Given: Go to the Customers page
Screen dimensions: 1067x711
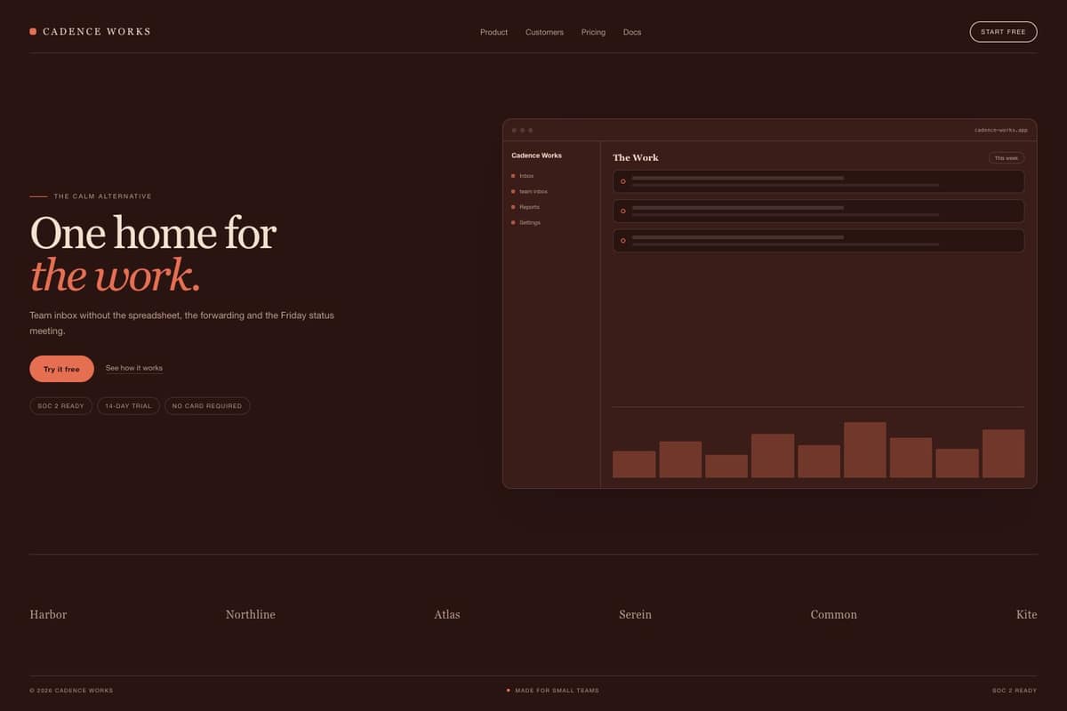Looking at the screenshot, I should click(x=544, y=32).
